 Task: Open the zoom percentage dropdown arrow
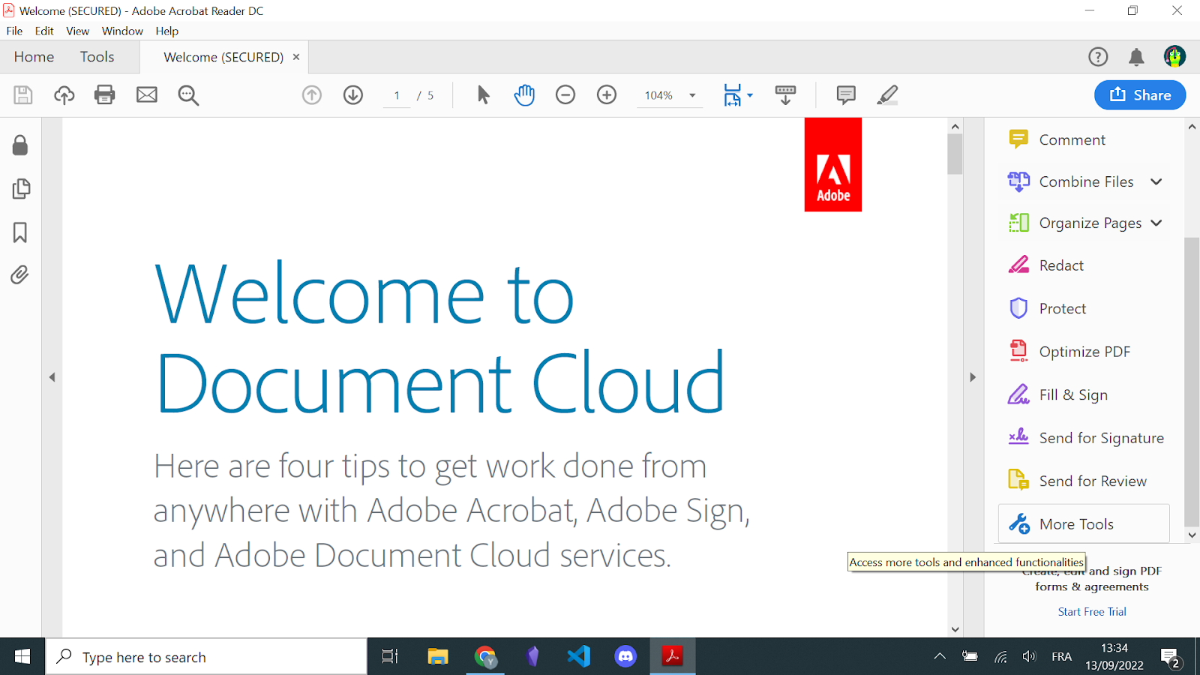tap(692, 95)
